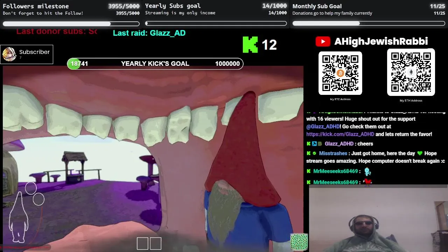The image size is (448, 252).
Task: Open the kick.com/Glazz_ADHD link in chat
Action: coord(340,134)
